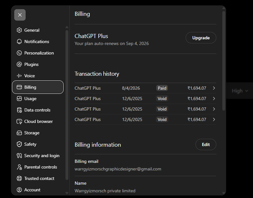Screen dimensions: 253x198
Task: Close the settings dialog
Action: point(20,15)
